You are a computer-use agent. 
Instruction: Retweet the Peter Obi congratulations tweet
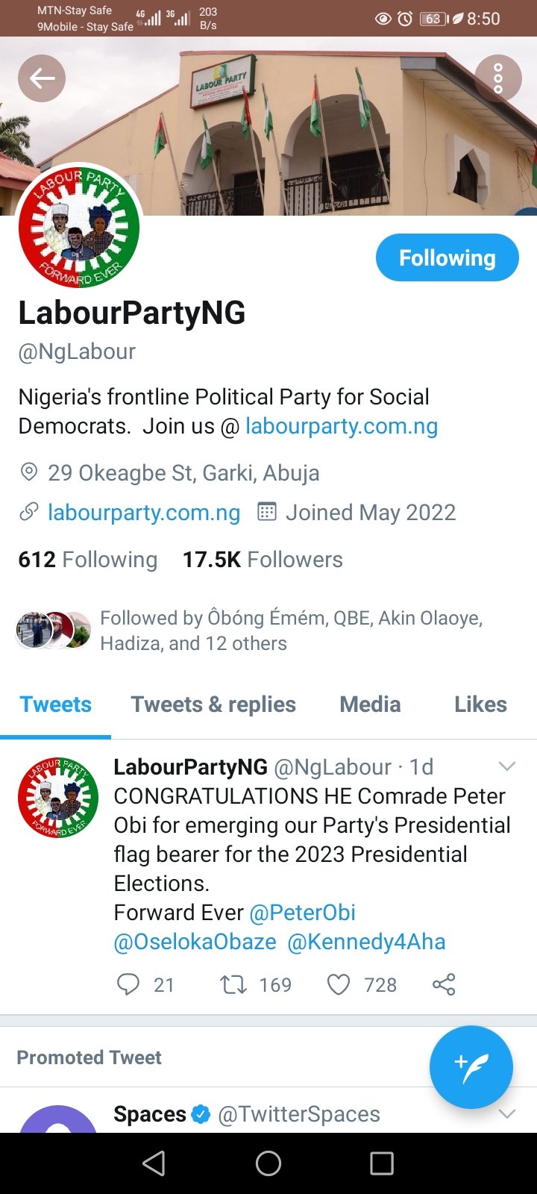[233, 984]
